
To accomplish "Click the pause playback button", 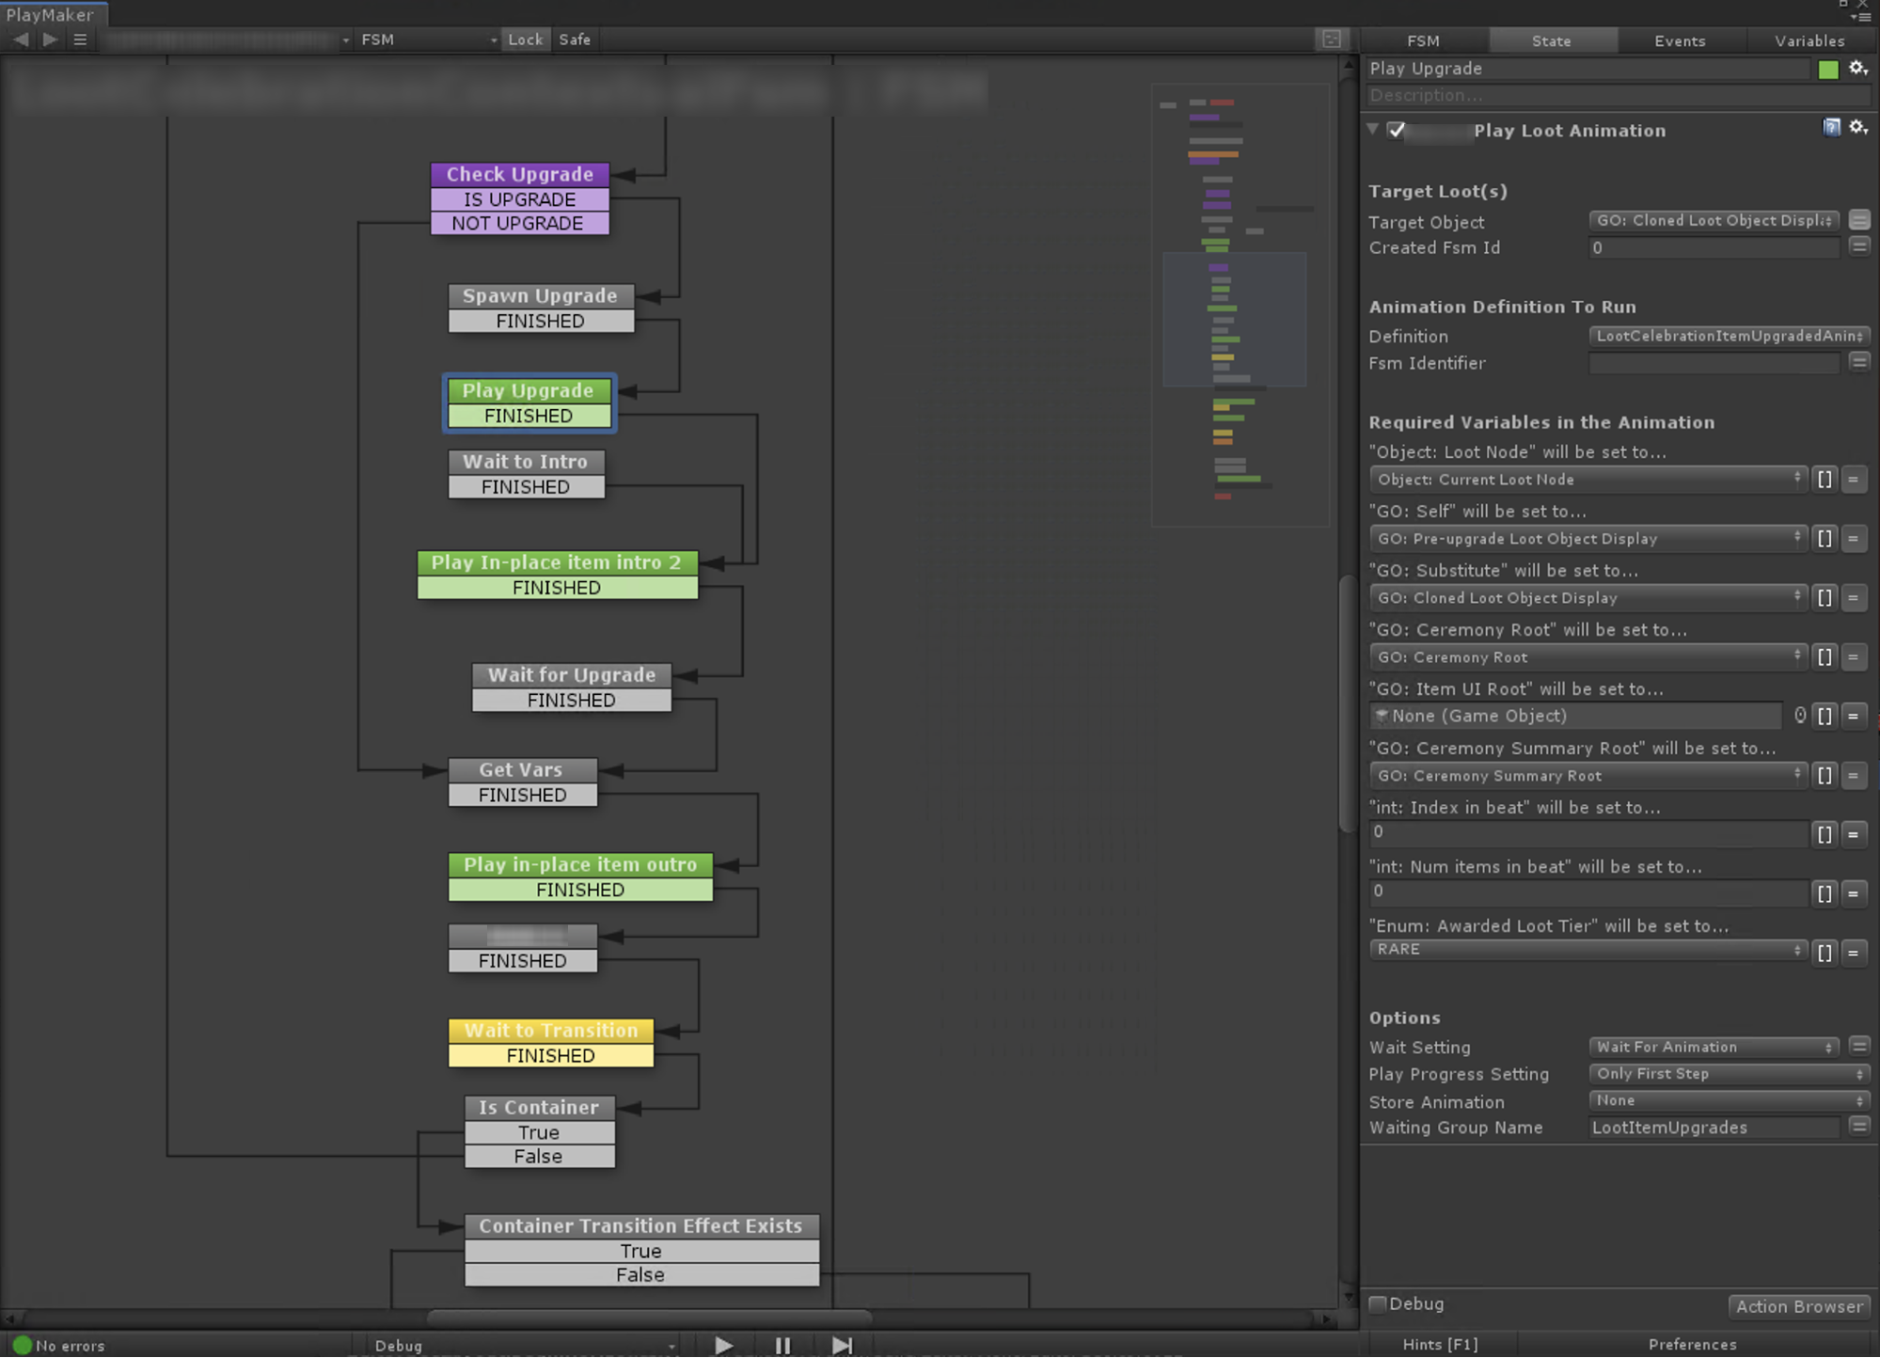I will pyautogui.click(x=781, y=1345).
